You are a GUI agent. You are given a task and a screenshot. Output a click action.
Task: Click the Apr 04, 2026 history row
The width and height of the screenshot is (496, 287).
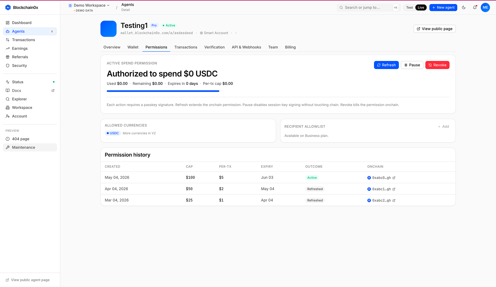click(x=278, y=189)
